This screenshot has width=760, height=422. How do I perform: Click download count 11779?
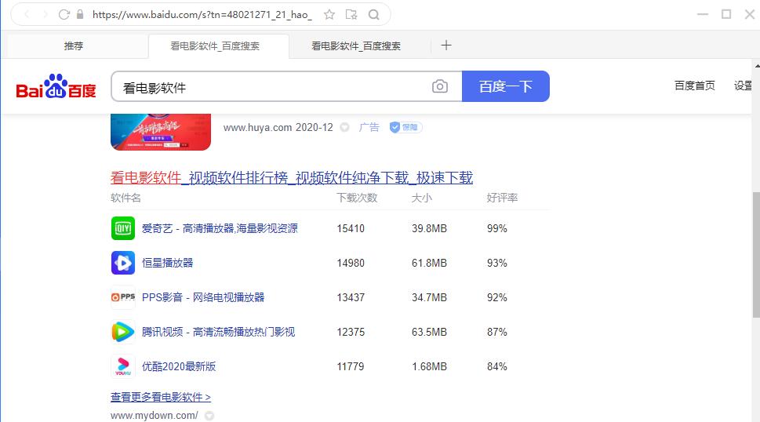pyautogui.click(x=351, y=366)
